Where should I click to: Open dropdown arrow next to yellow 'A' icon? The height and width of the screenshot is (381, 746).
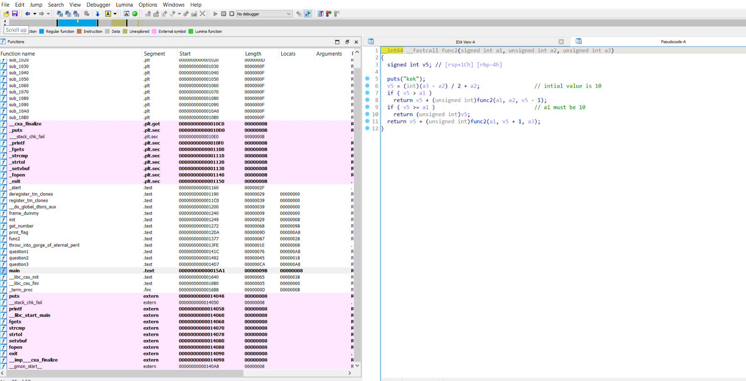point(115,14)
